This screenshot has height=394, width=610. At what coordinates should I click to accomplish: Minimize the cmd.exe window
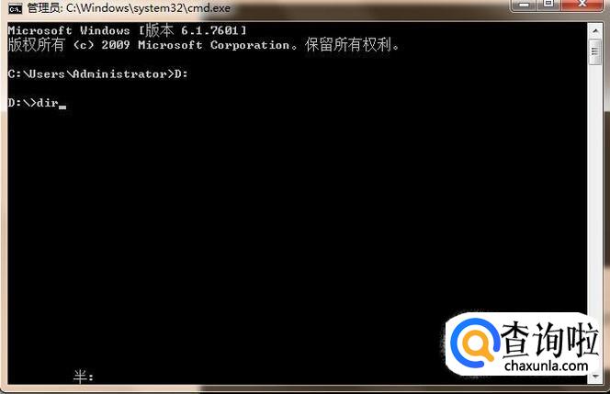pyautogui.click(x=524, y=5)
